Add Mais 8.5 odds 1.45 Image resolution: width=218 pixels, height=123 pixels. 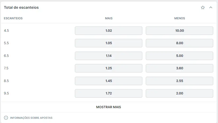tap(108, 81)
